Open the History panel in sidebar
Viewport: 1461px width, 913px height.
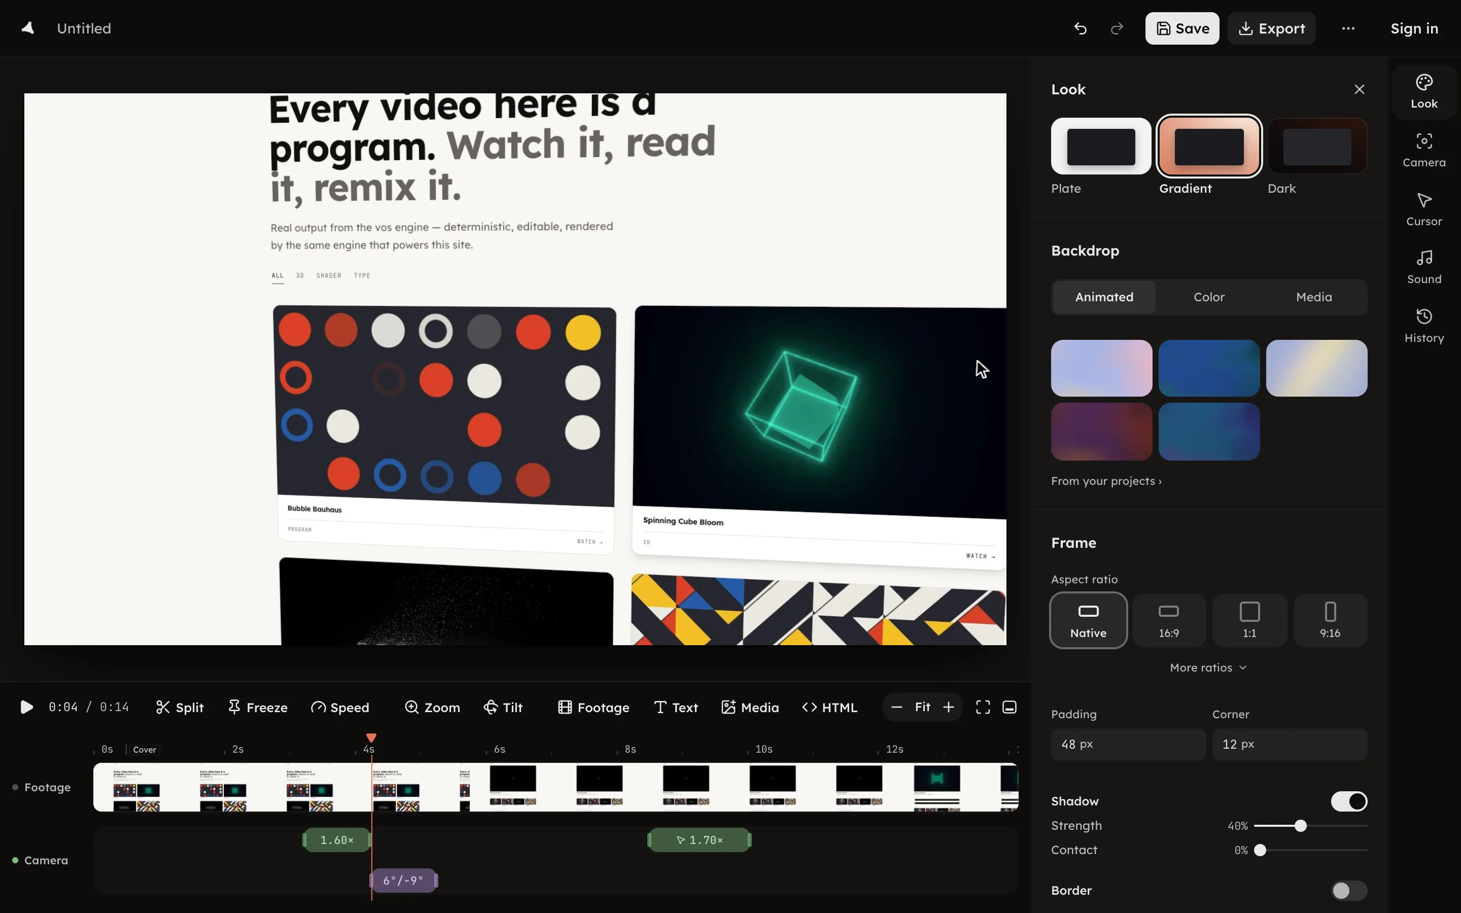[1423, 326]
